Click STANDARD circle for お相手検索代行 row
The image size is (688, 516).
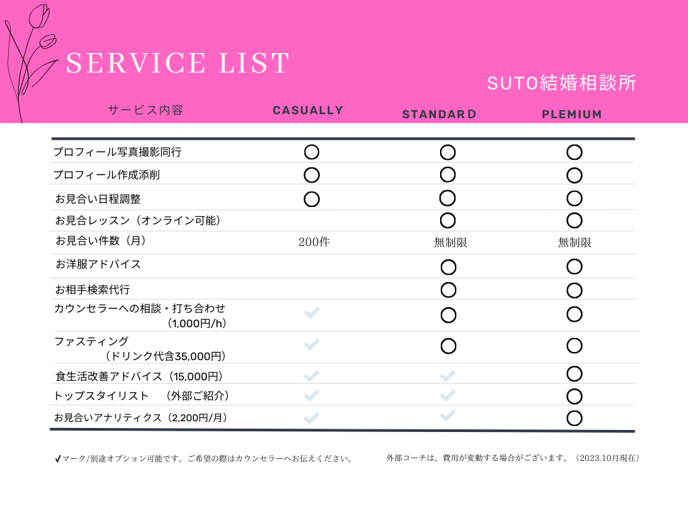click(x=448, y=290)
